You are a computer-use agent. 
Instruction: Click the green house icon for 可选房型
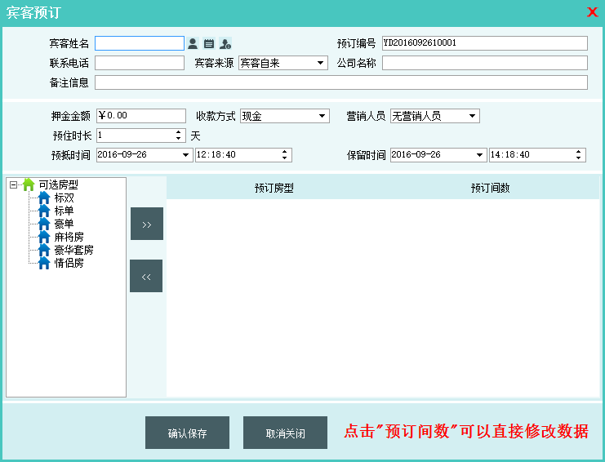click(x=29, y=185)
